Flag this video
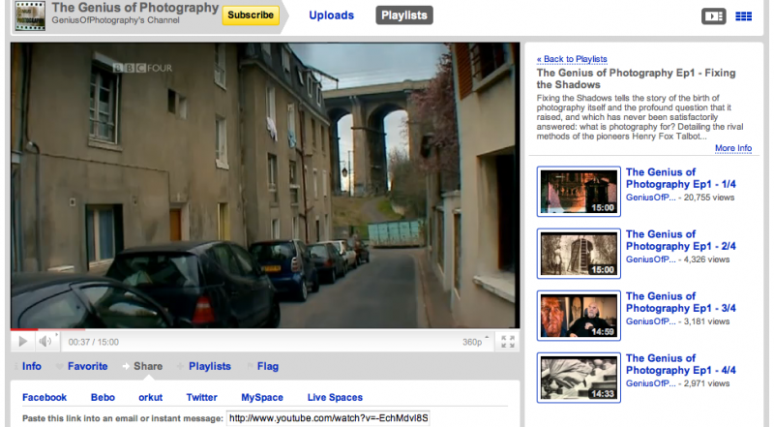Screen dimensions: 774x427 point(268,366)
